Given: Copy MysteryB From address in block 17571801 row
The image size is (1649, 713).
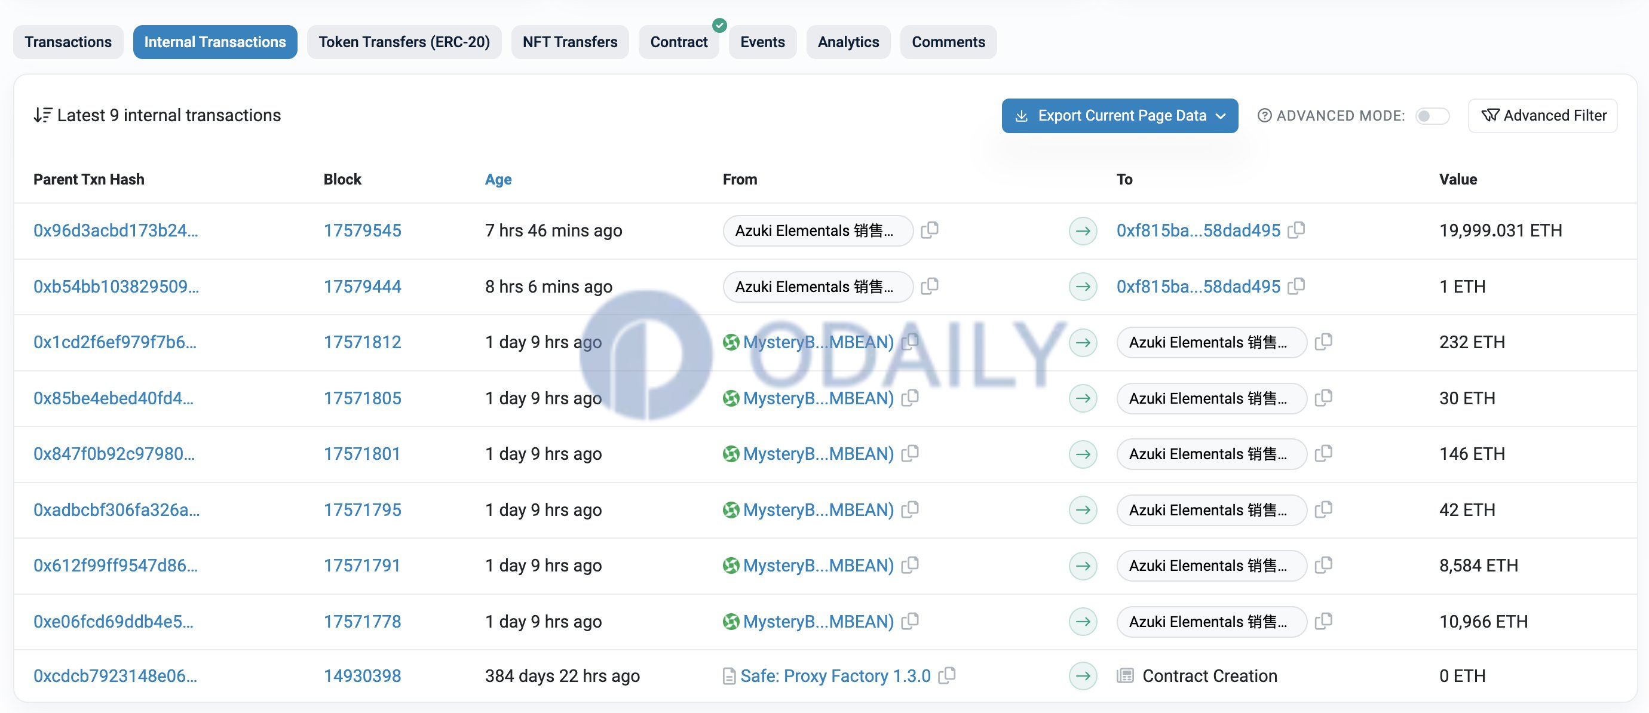Looking at the screenshot, I should point(909,453).
